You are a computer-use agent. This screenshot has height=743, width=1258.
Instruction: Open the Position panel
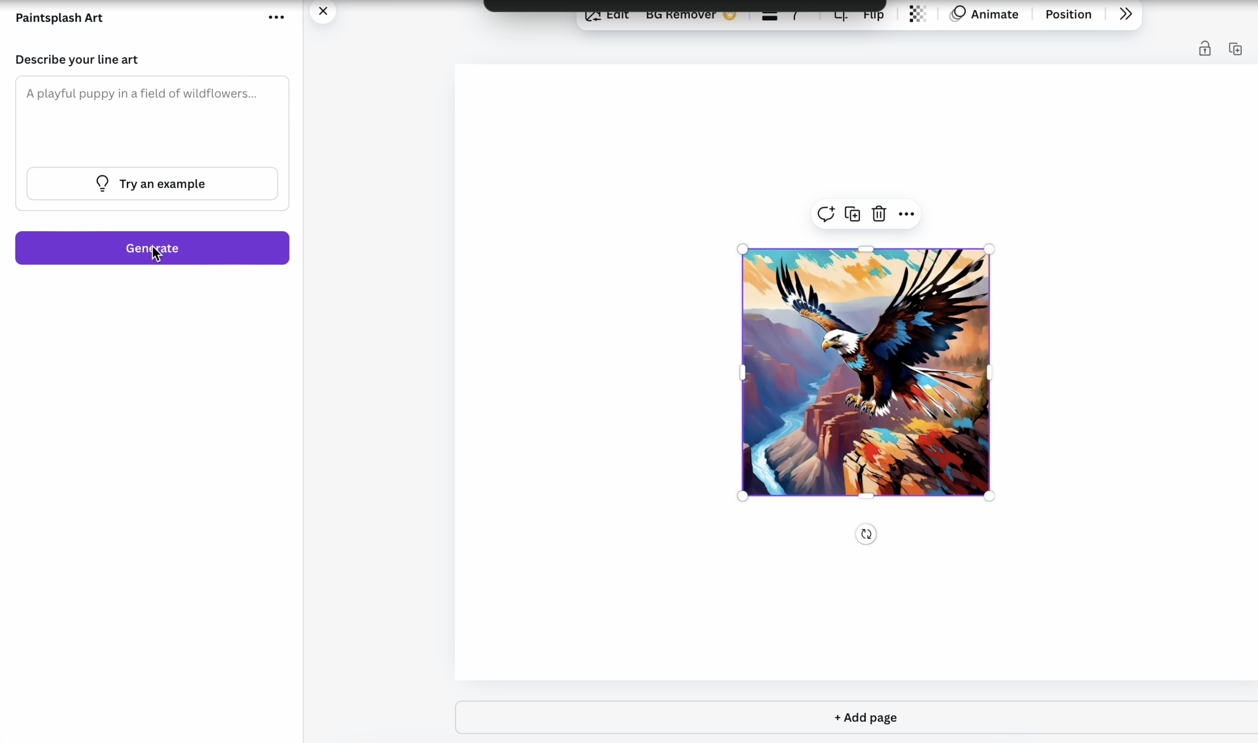pos(1068,15)
